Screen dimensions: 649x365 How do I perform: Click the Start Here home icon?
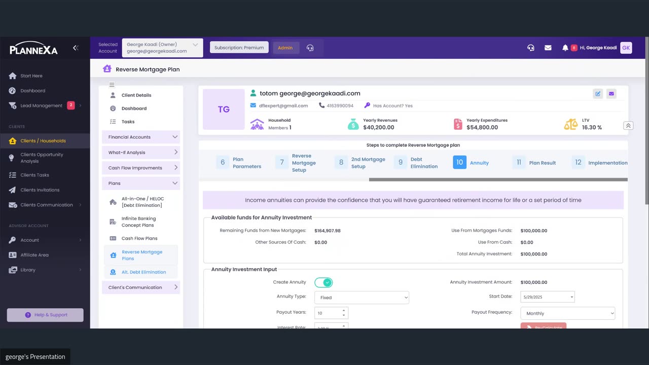pyautogui.click(x=13, y=76)
